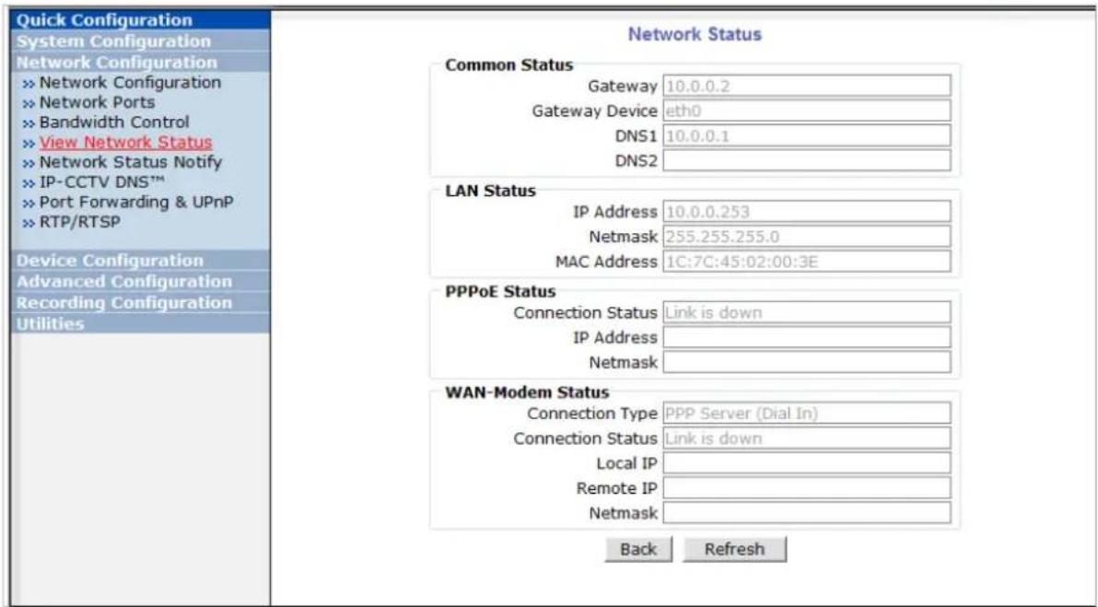The width and height of the screenshot is (1098, 607).
Task: Open the Network Ports page
Action: coord(97,102)
